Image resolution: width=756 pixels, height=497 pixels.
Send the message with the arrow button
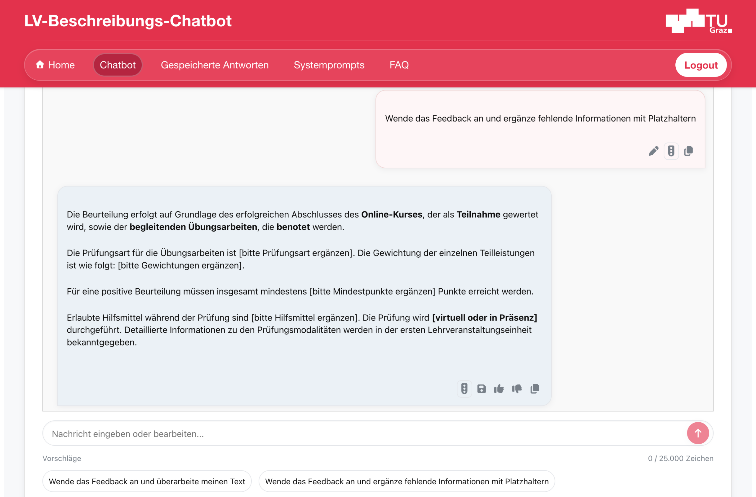pos(698,433)
